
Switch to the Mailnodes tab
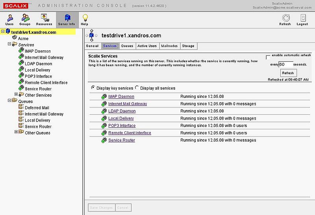point(169,46)
